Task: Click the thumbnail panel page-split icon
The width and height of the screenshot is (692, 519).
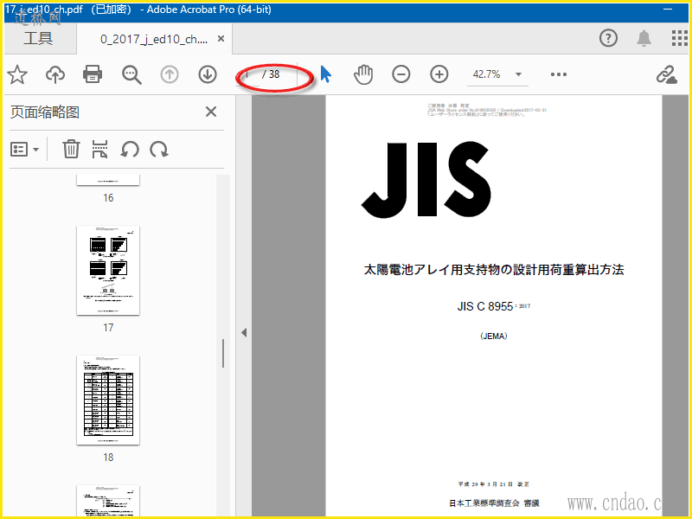Action: tap(99, 149)
